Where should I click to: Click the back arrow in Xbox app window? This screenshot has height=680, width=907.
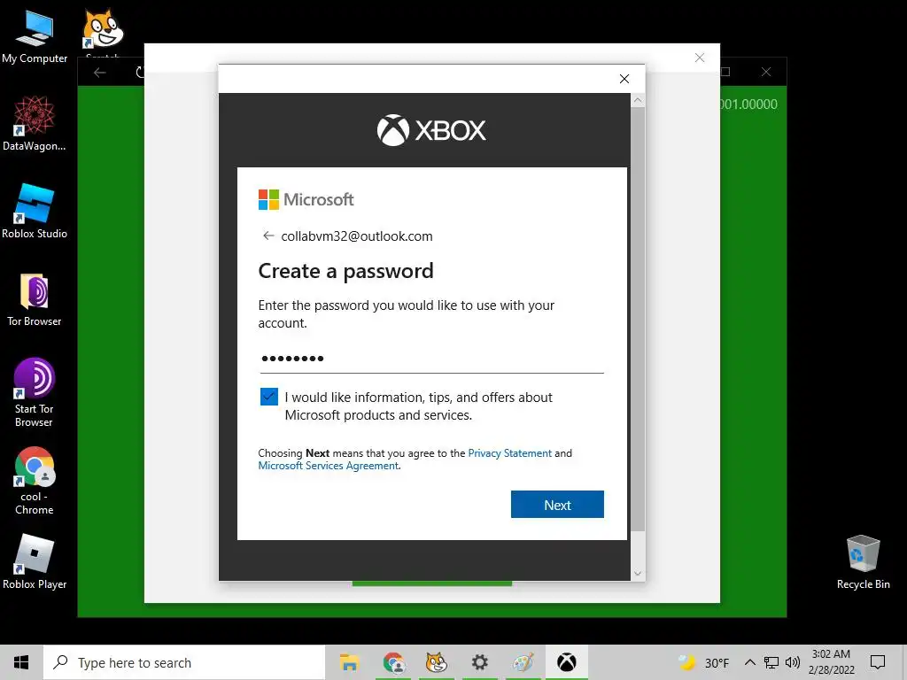[99, 73]
